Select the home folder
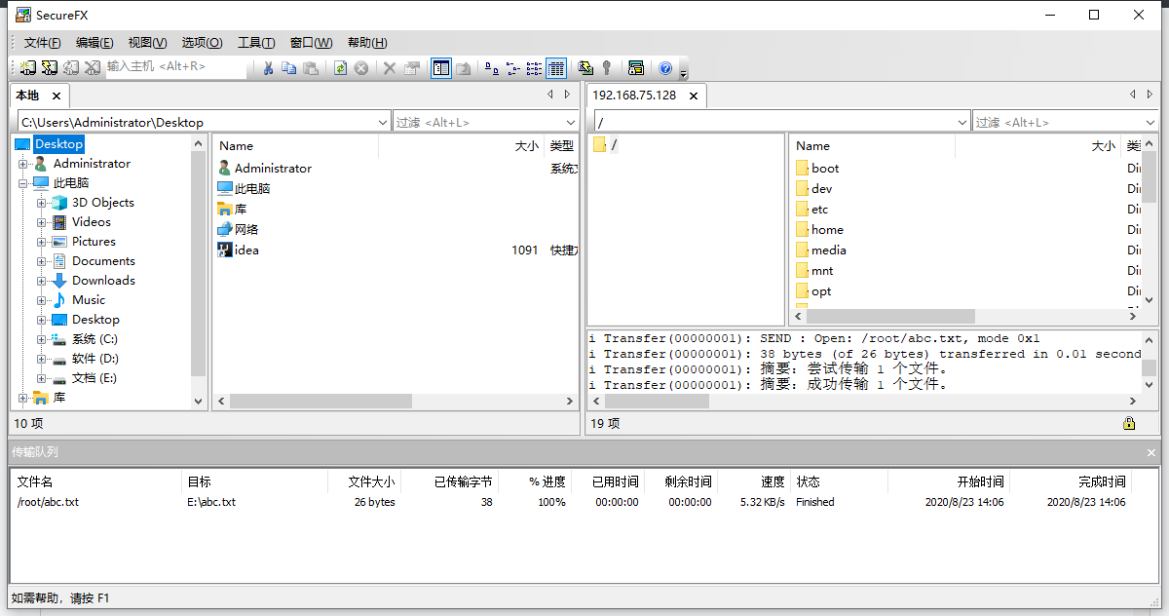This screenshot has height=616, width=1169. [827, 230]
